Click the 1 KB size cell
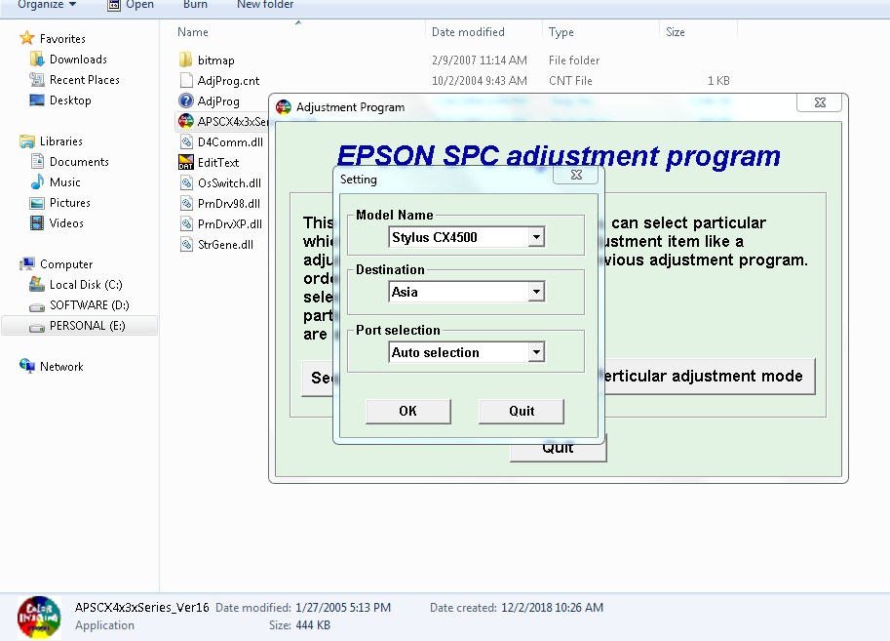 coord(718,81)
